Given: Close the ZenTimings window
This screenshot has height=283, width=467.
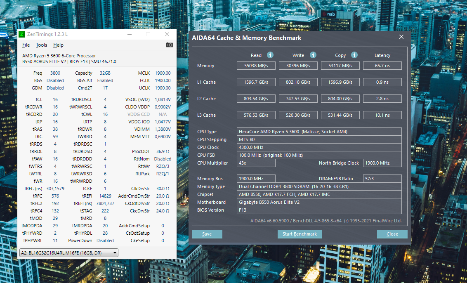Looking at the screenshot, I should coord(167,34).
